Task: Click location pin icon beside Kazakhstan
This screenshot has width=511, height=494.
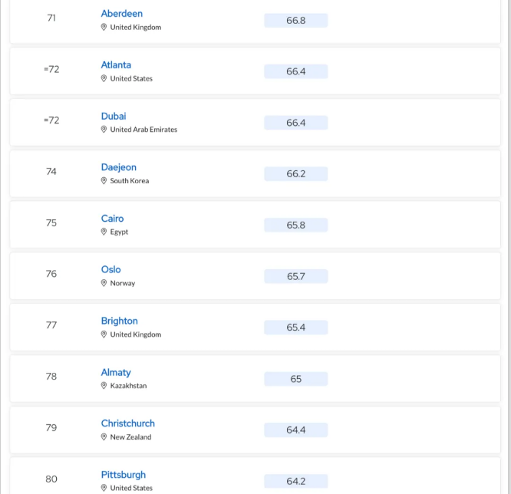Action: click(x=104, y=386)
